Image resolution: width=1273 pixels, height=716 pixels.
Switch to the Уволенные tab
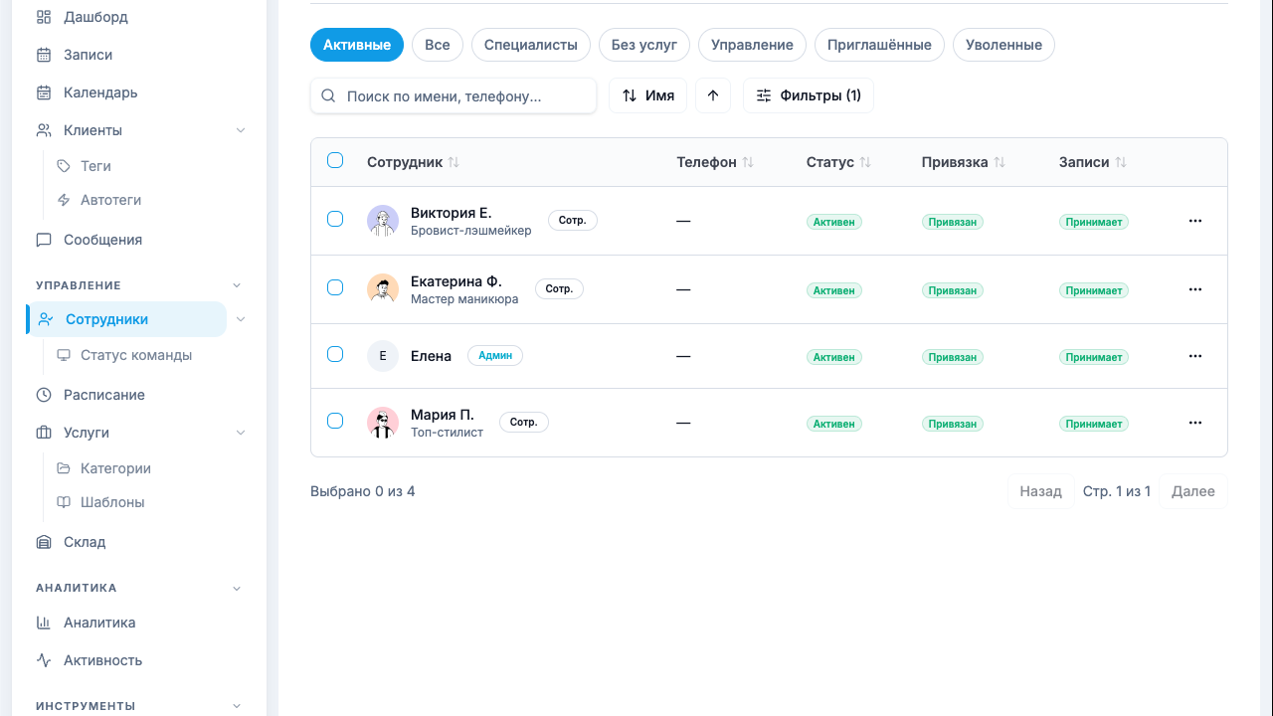[x=1002, y=45]
